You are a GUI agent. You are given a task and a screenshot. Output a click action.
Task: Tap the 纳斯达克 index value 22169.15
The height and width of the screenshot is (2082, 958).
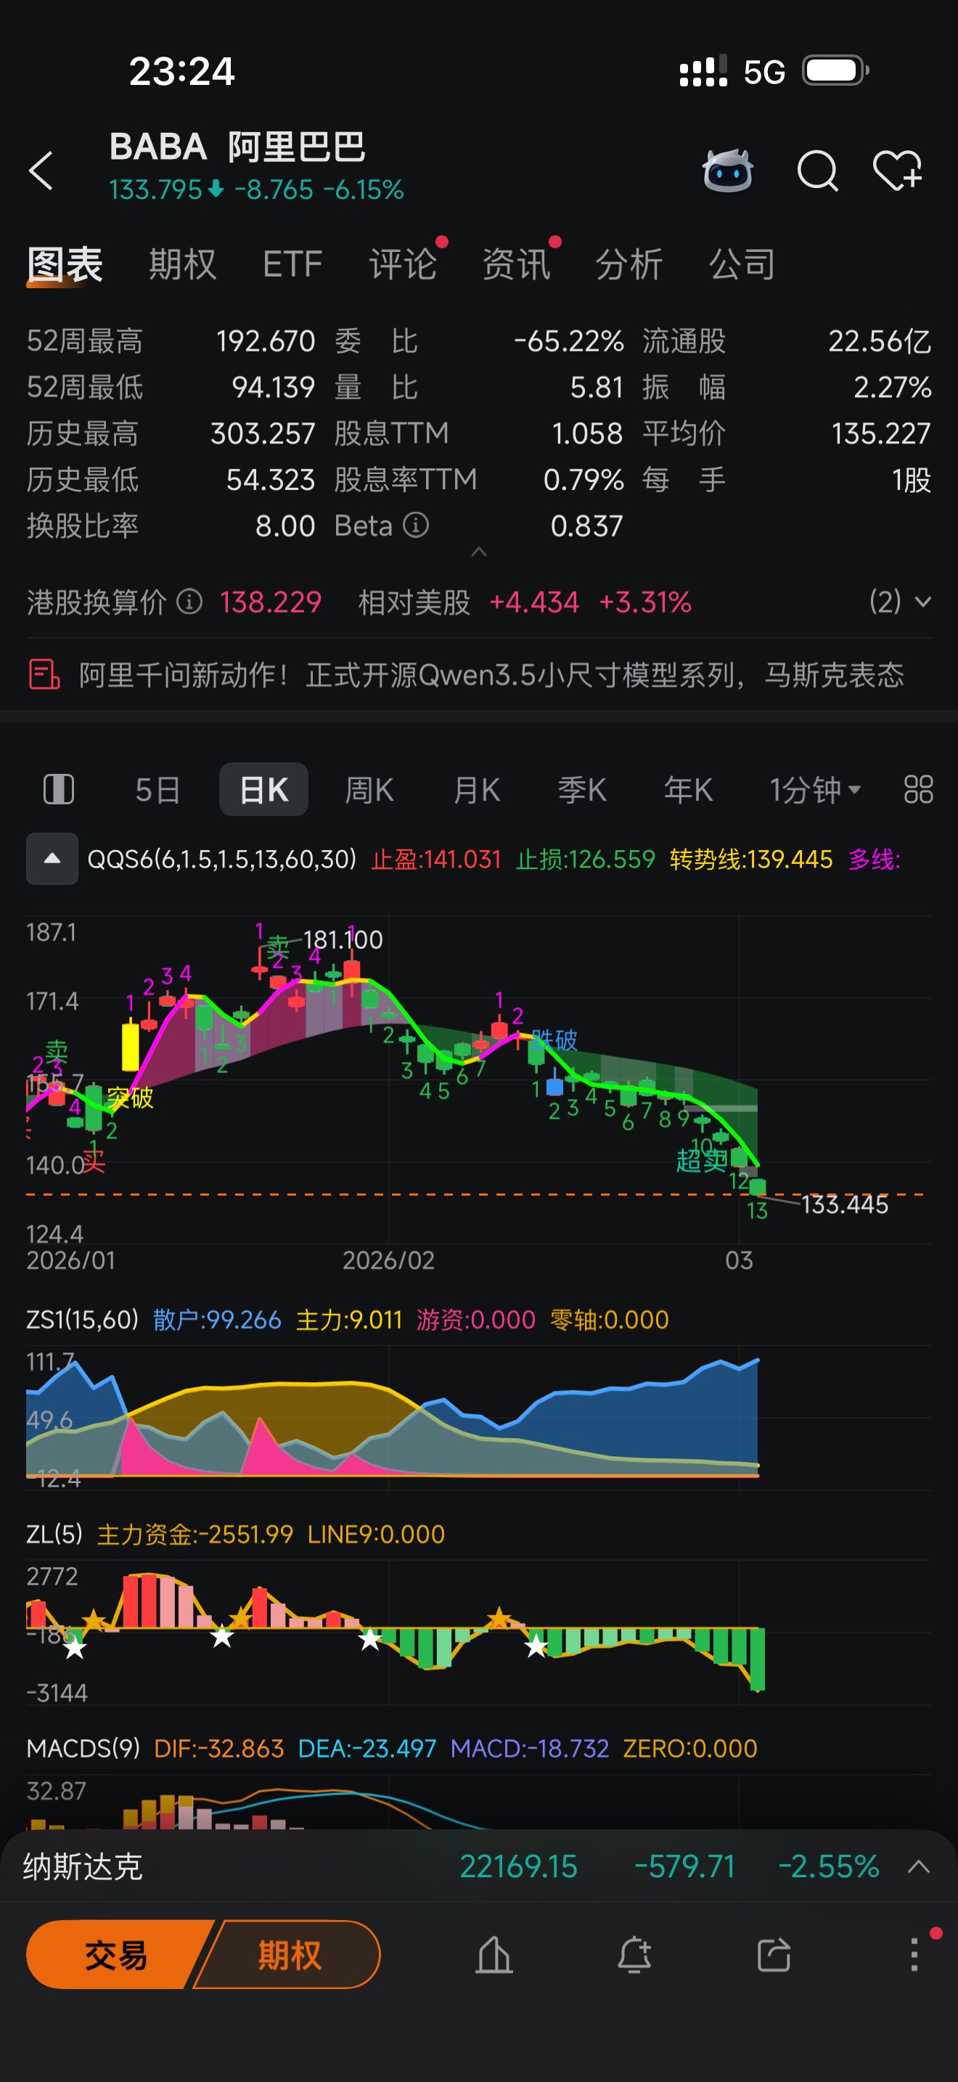tap(519, 1867)
